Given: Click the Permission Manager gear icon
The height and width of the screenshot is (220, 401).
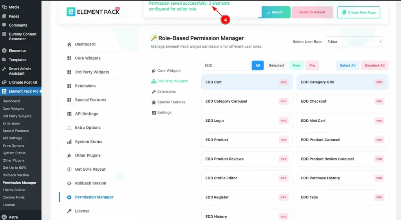Looking at the screenshot, I should point(69,197).
